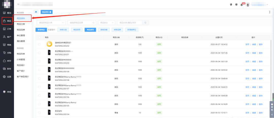Open 订单 (Orders) in the sidebar
This screenshot has height=118, width=274.
tap(7, 29)
